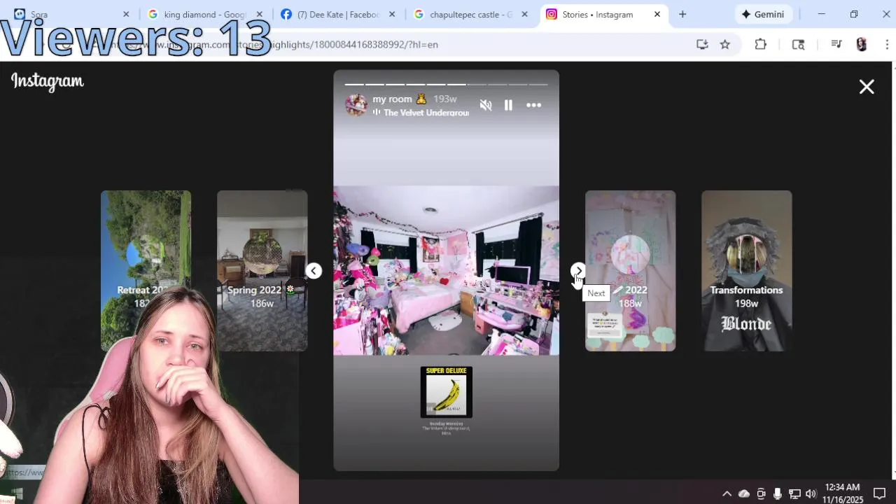Pause the playing story

[508, 105]
